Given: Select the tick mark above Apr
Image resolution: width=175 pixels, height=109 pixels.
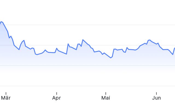Looking at the screenshot, I should coord(57,93).
